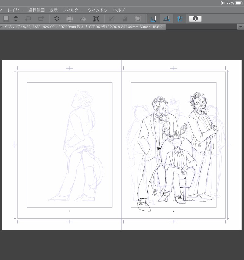
Task: Click the Clear Outside Selection icon
Action: [x=70, y=19]
